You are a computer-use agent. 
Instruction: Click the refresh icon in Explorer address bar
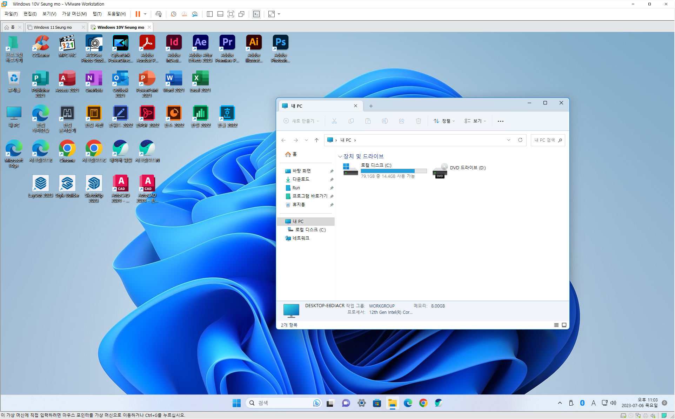pos(520,140)
